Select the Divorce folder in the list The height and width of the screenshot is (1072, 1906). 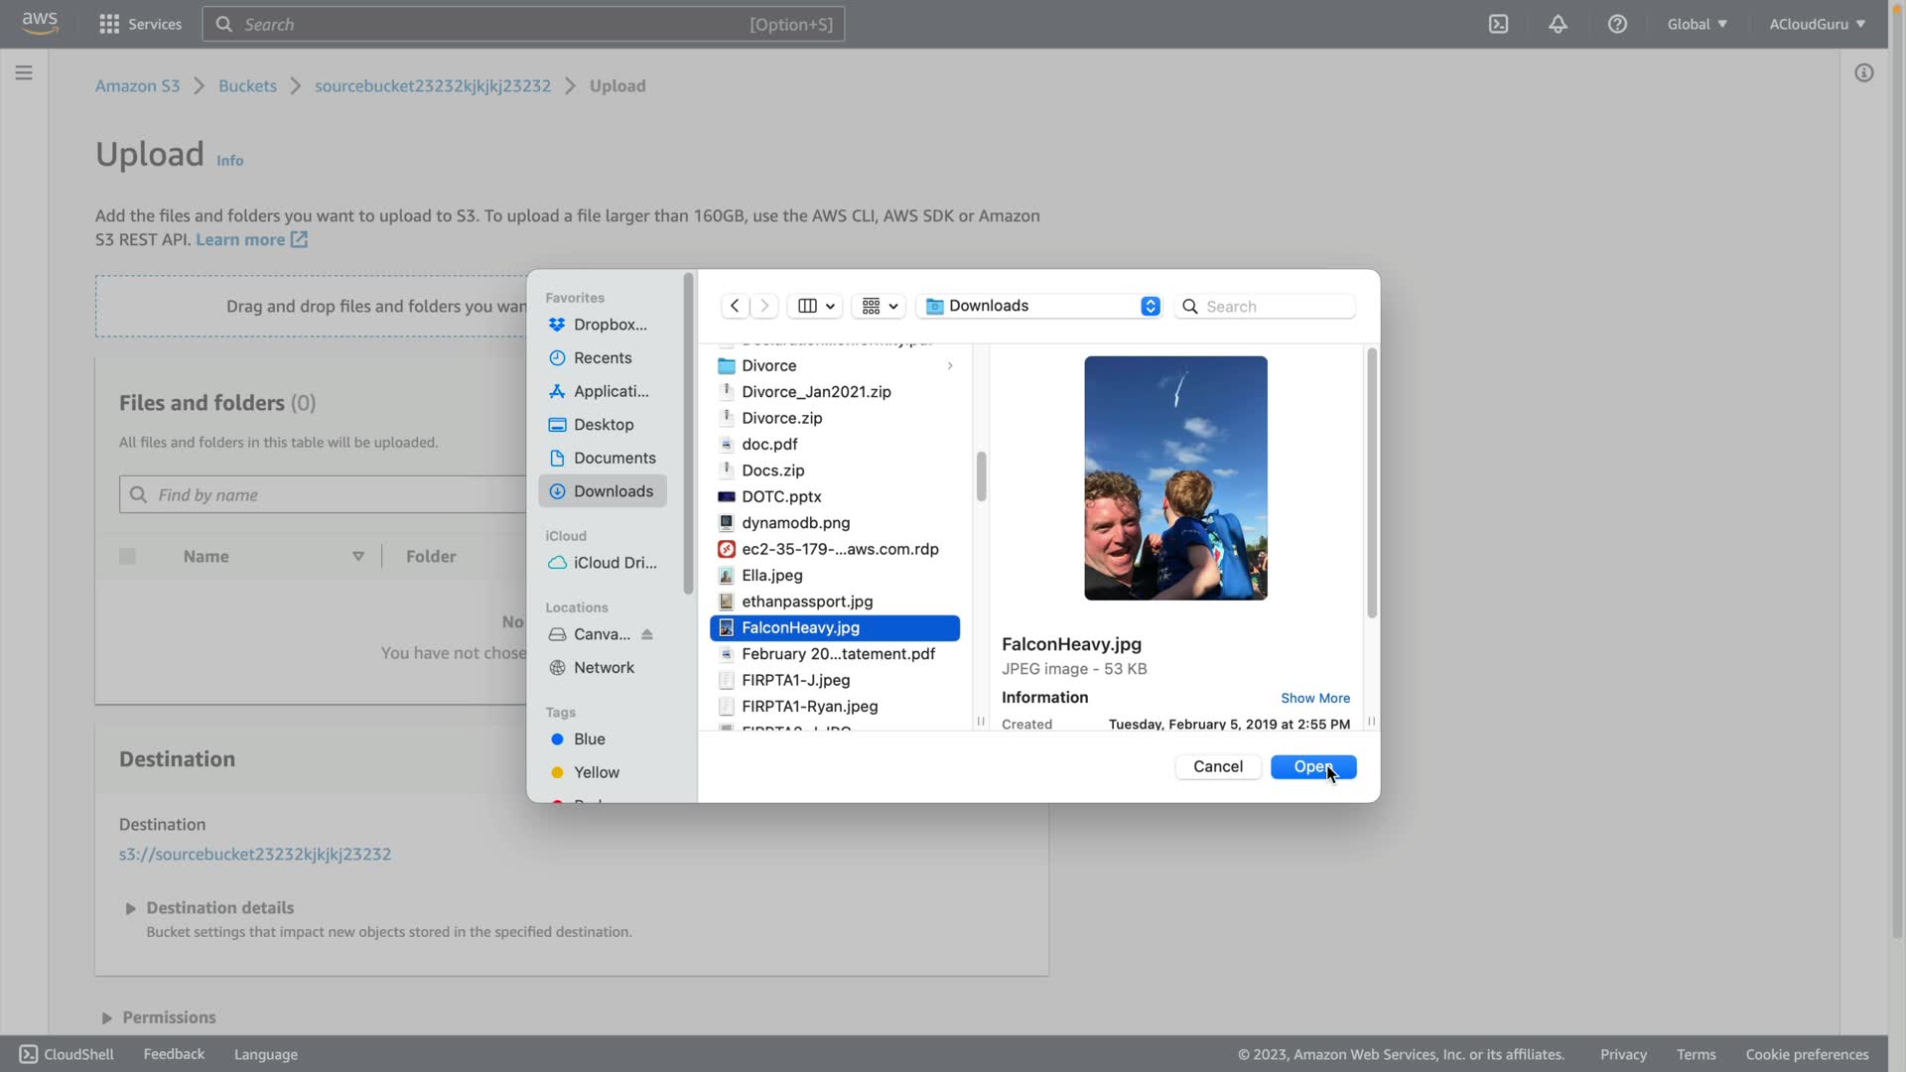pos(768,365)
